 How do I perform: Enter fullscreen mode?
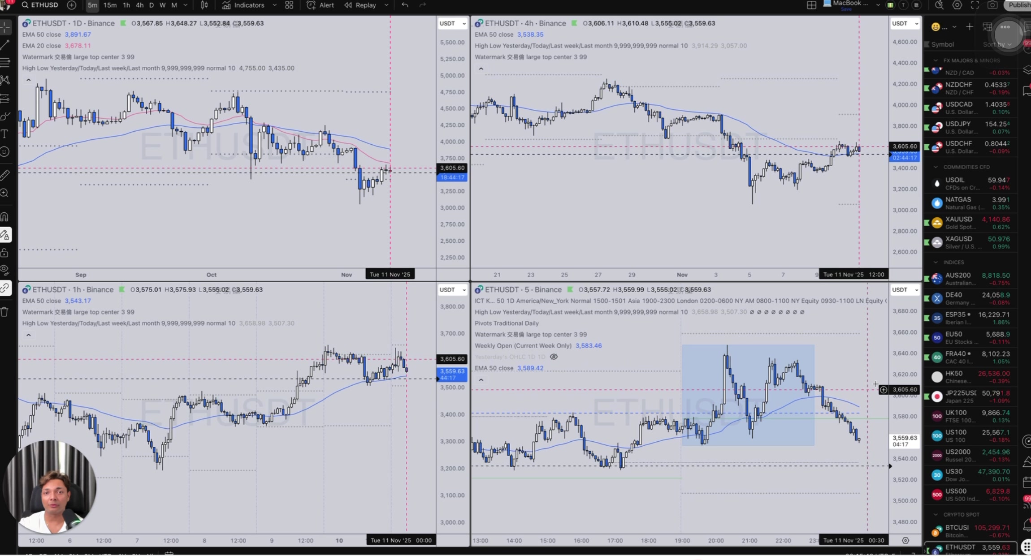click(975, 5)
